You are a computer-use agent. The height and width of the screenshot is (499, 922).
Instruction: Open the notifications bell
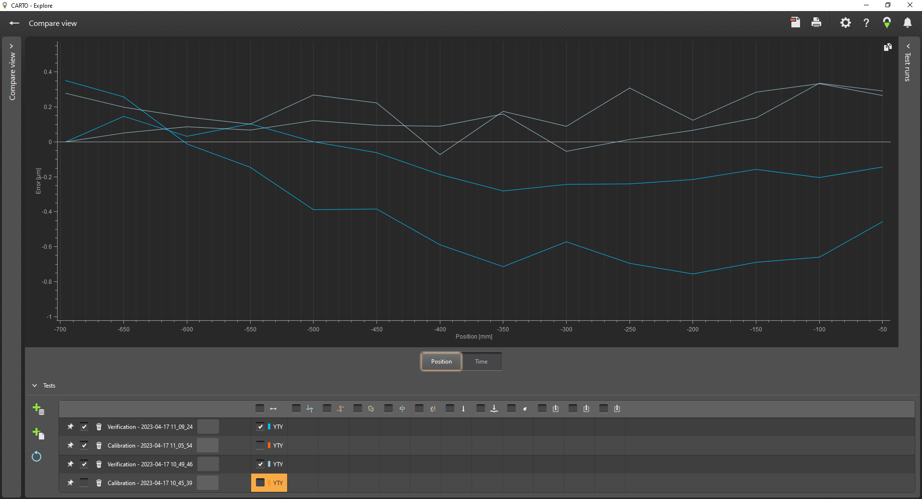coord(907,23)
